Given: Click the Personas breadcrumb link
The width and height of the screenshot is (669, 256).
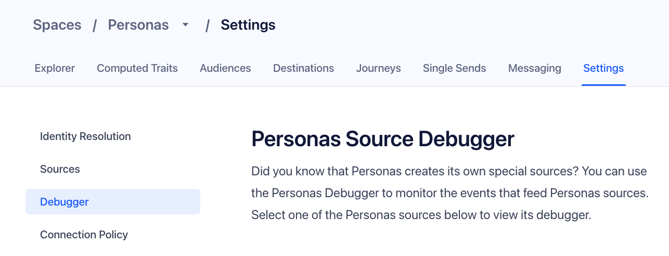Looking at the screenshot, I should (138, 25).
